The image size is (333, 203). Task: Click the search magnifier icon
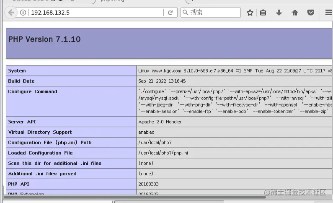pos(186,13)
